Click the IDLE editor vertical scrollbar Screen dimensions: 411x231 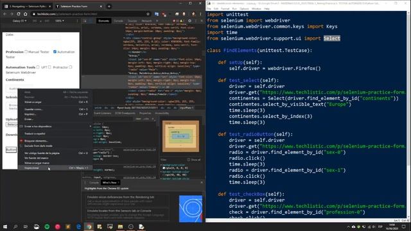click(408, 114)
